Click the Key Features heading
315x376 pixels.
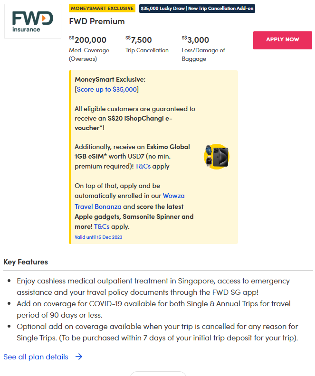pyautogui.click(x=26, y=262)
